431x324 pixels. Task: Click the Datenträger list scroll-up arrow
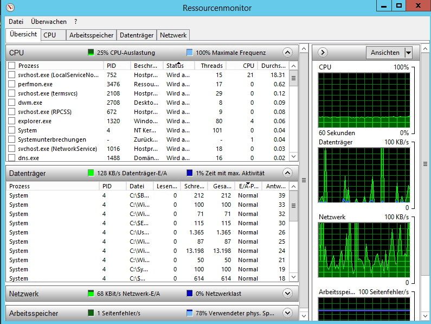pyautogui.click(x=293, y=186)
